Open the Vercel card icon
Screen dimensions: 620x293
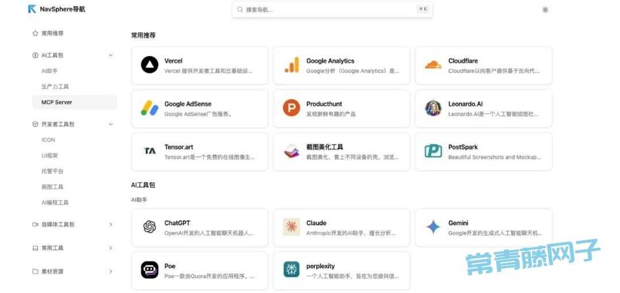pyautogui.click(x=149, y=65)
